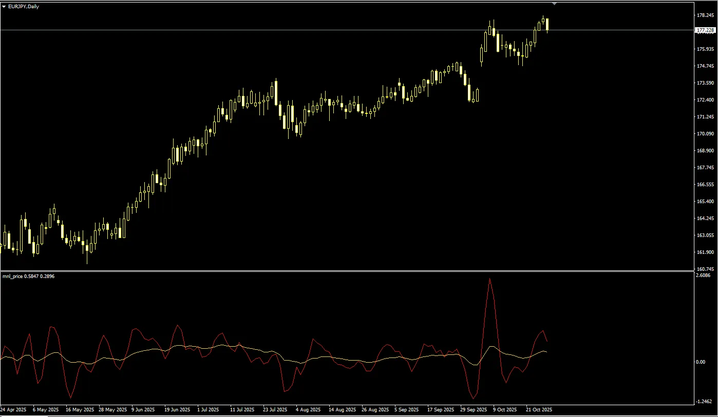Screen dimensions: 718x417
Task: Click the 23 Jul 2025 date label
Action: [276, 410]
